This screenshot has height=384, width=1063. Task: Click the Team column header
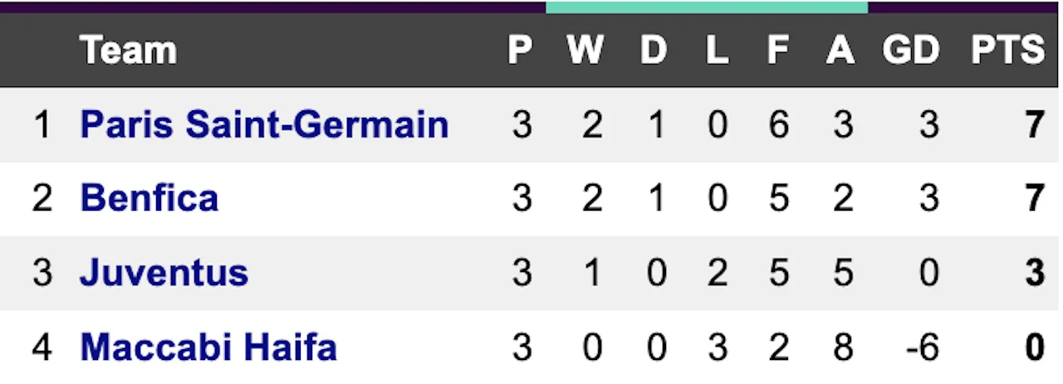click(x=129, y=51)
